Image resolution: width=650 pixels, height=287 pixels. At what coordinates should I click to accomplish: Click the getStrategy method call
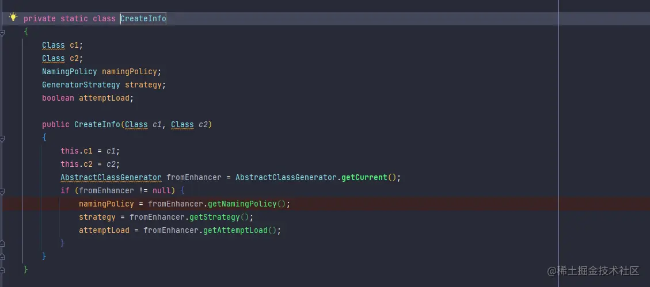pyautogui.click(x=215, y=217)
